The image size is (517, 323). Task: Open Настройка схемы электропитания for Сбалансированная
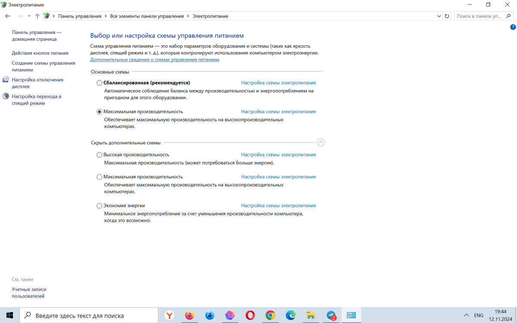click(278, 83)
